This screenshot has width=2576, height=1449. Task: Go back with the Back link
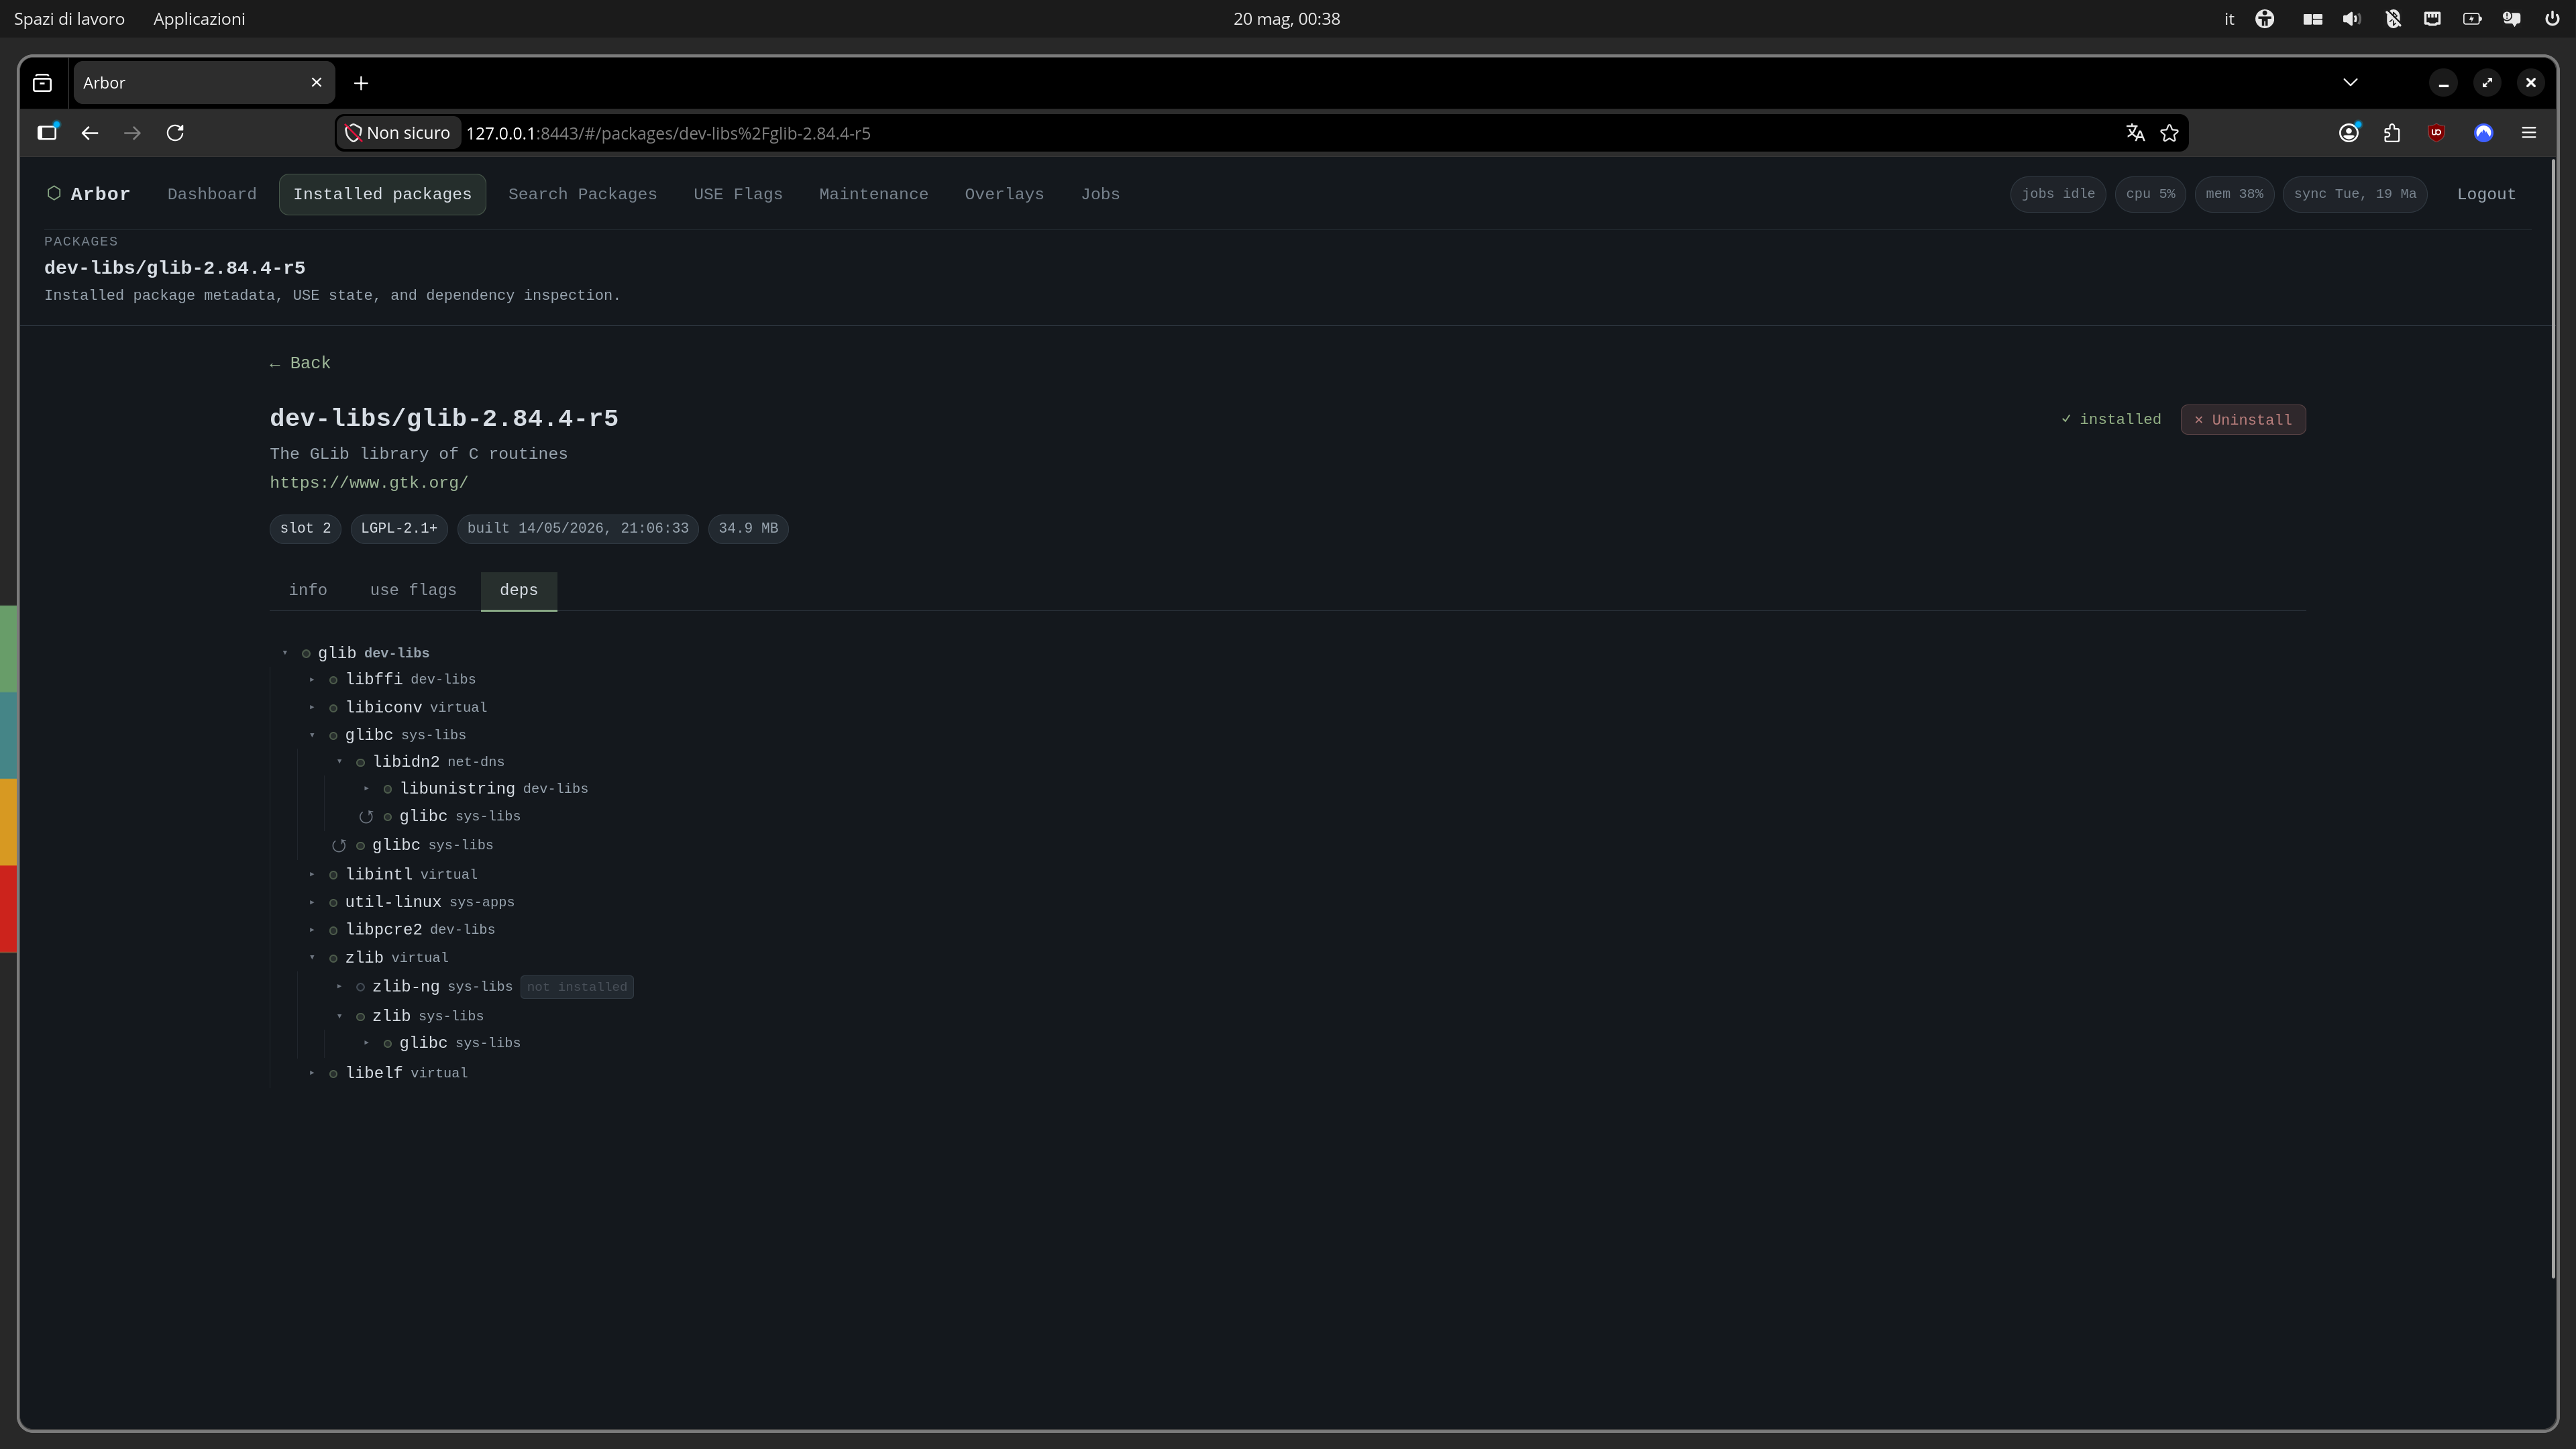300,363
